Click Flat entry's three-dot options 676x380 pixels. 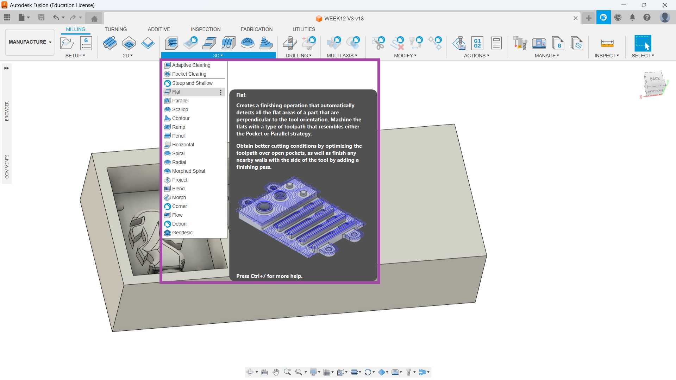point(221,92)
